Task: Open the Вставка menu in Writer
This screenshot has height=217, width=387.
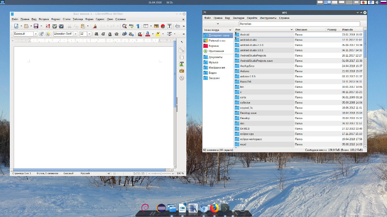Action: 43,19
